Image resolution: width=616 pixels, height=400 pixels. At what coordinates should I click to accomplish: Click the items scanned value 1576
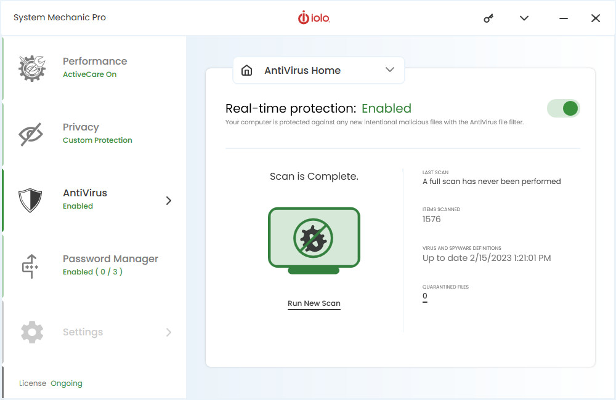[x=431, y=219]
